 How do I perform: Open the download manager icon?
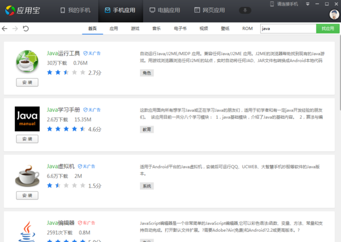245,10
